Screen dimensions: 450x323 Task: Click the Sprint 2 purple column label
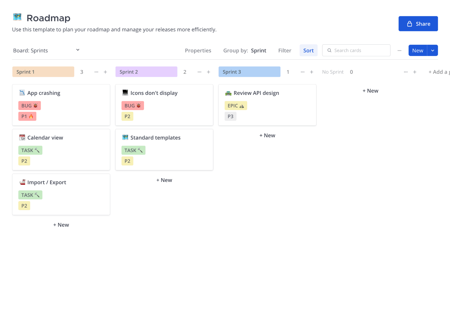pyautogui.click(x=146, y=72)
